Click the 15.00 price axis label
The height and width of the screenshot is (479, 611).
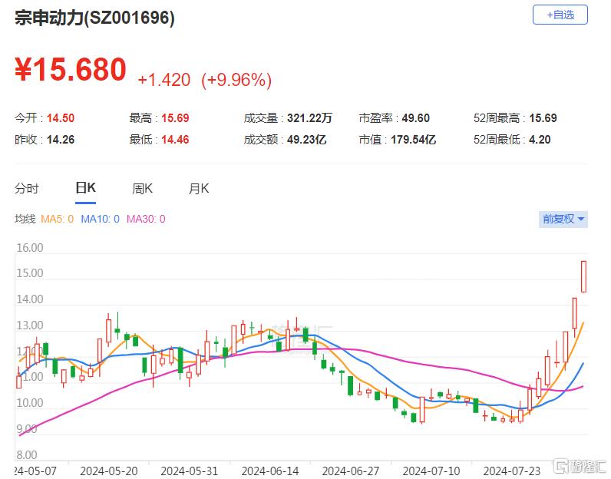(x=30, y=273)
